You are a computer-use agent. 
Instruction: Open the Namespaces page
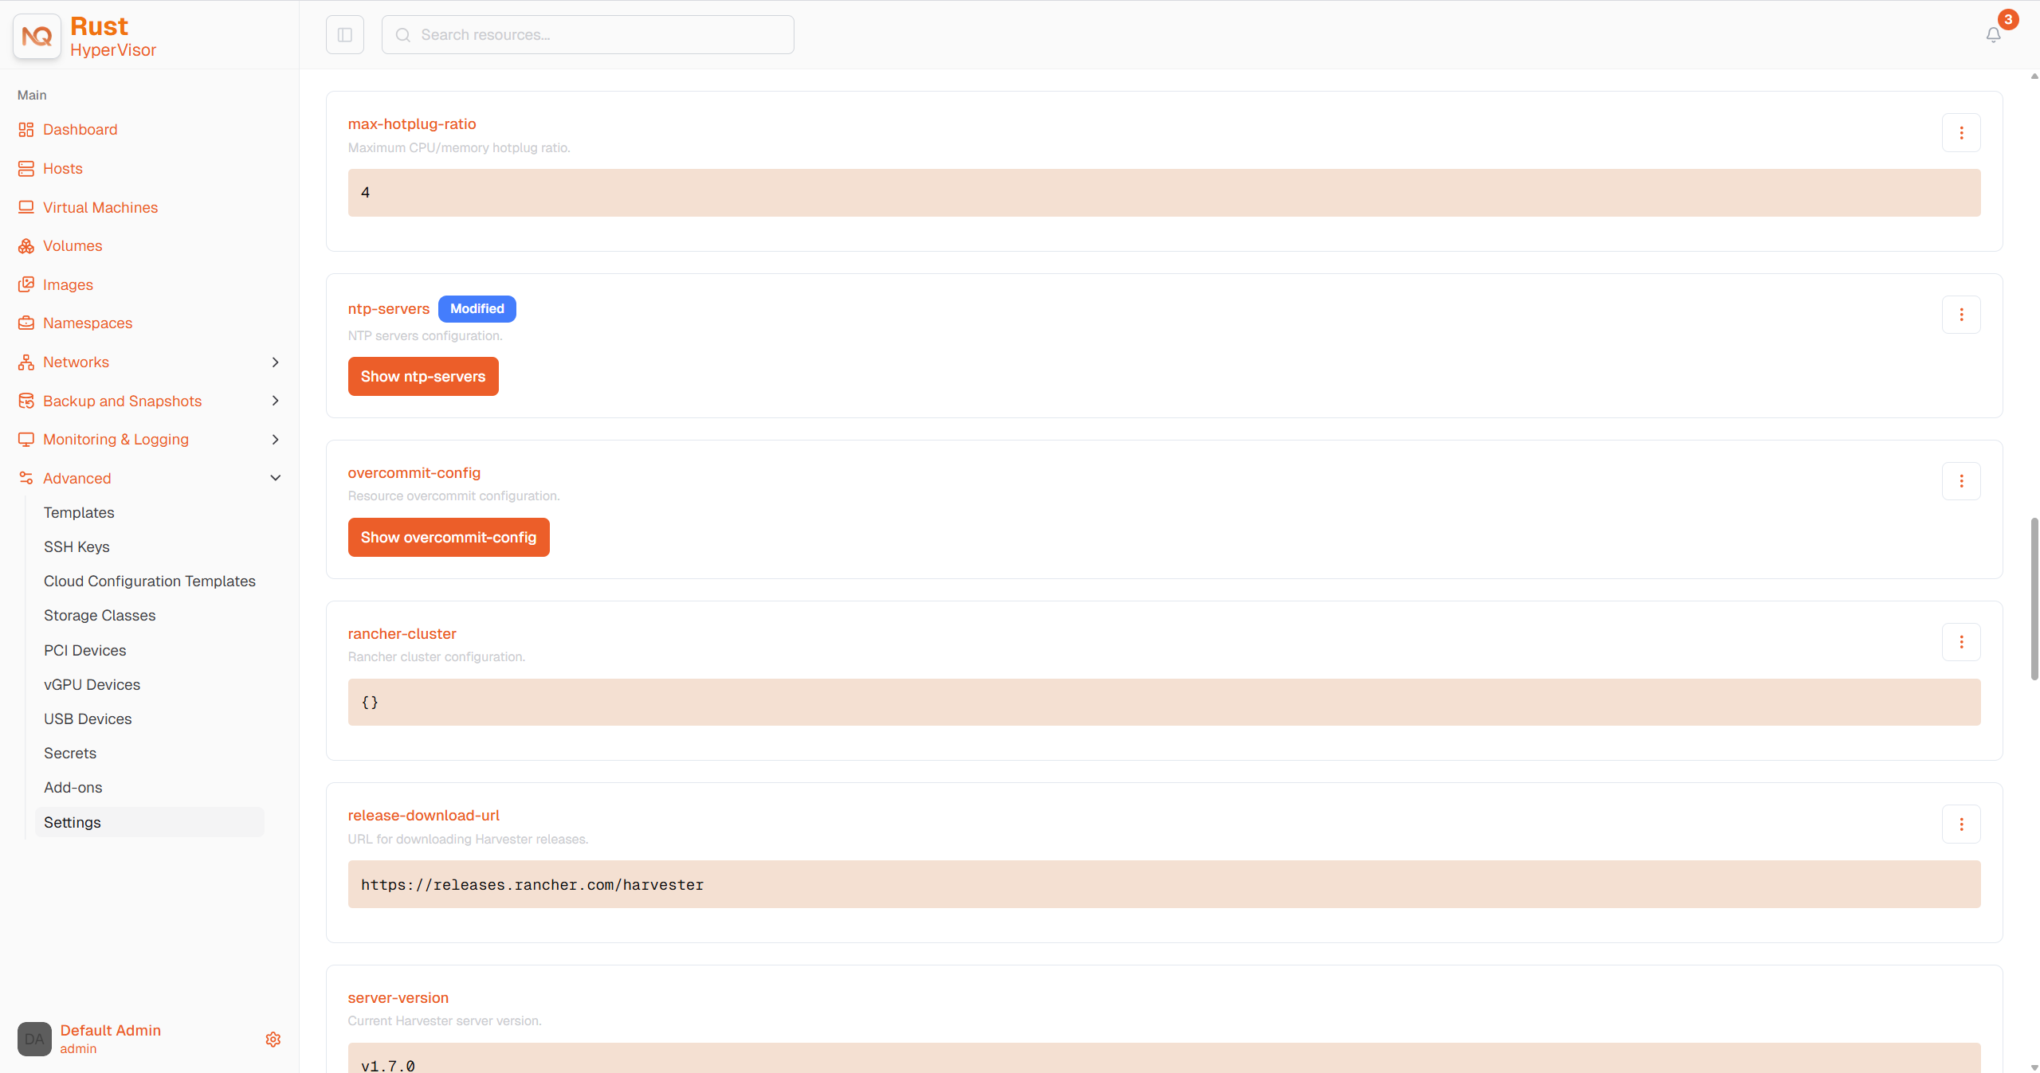88,323
